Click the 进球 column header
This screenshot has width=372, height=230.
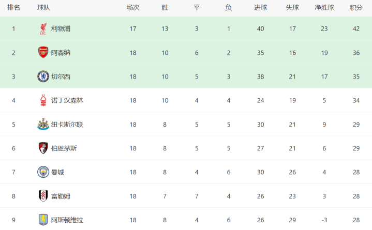coord(260,8)
